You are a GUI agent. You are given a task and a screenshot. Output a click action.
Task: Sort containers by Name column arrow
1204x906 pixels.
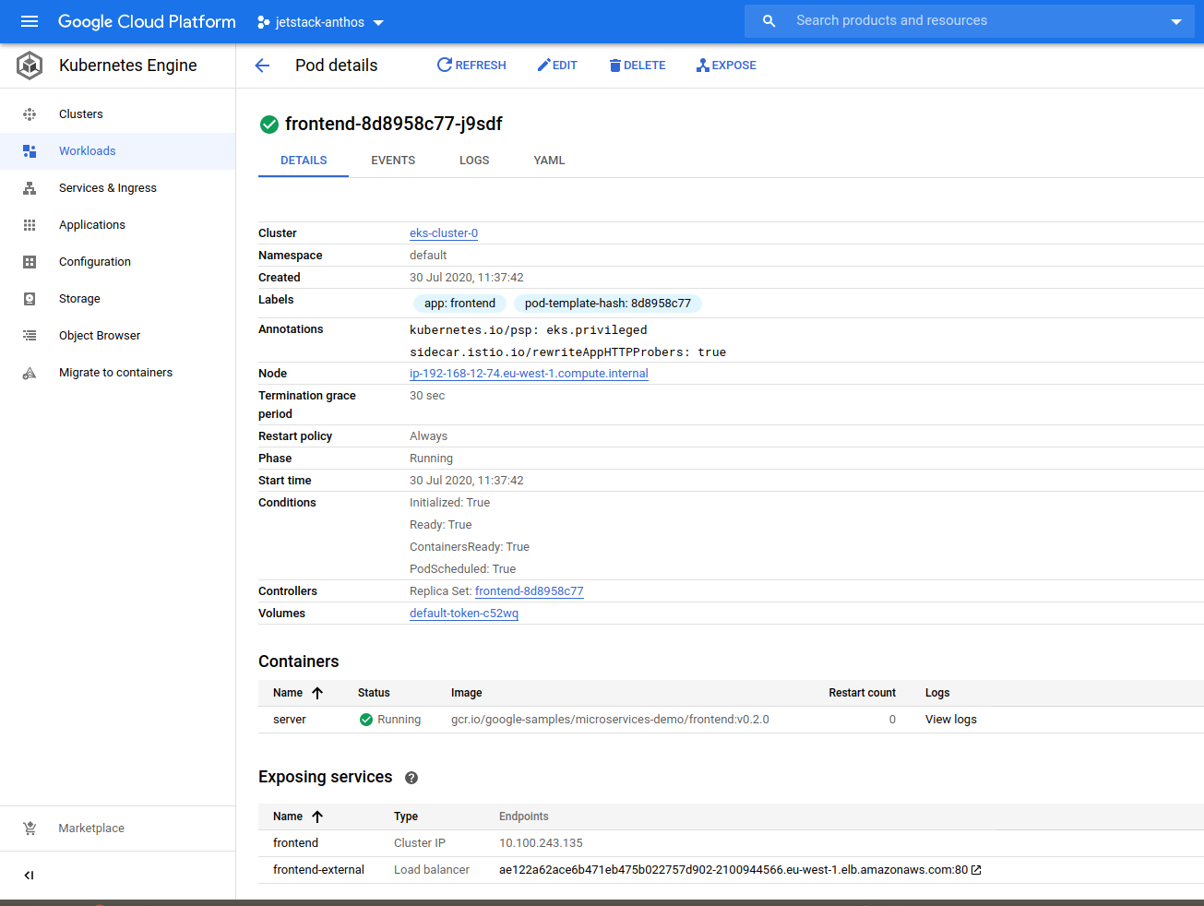coord(317,693)
